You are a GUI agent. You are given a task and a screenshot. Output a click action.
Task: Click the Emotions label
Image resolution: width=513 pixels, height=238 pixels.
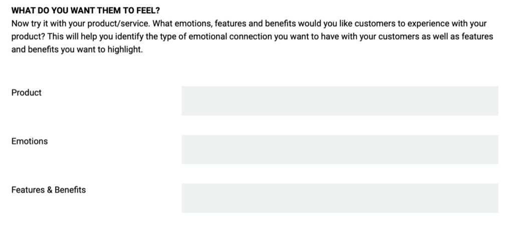[x=30, y=141]
